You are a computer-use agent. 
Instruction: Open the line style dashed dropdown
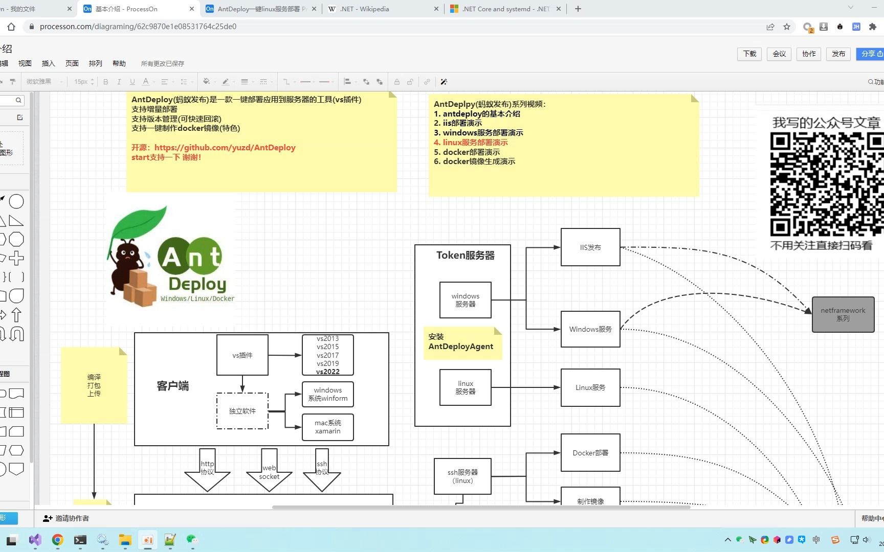pyautogui.click(x=266, y=82)
